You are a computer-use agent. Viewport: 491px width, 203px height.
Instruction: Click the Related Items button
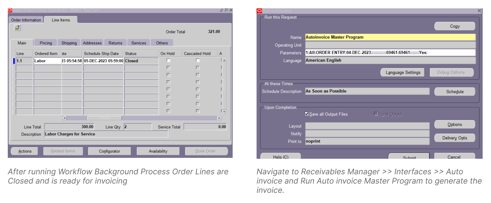tap(63, 151)
